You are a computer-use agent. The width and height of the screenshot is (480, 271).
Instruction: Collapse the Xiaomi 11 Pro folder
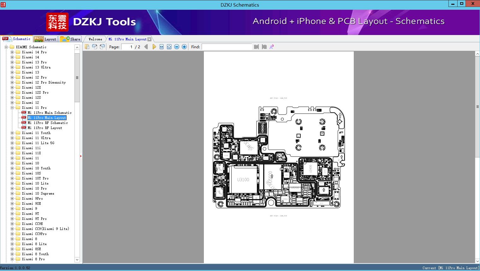12,108
